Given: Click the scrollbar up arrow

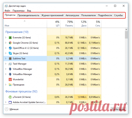Looking at the screenshot, I should (126, 29).
